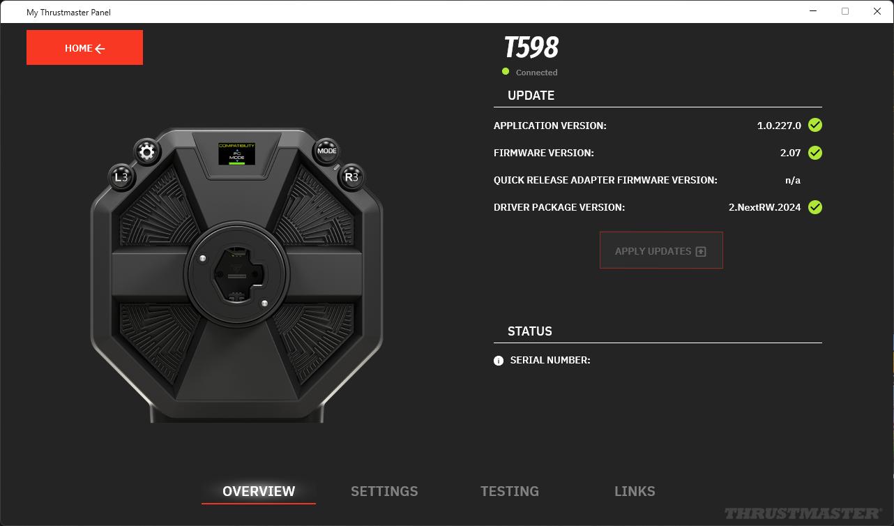Click the R3 button on wheel base

(351, 176)
